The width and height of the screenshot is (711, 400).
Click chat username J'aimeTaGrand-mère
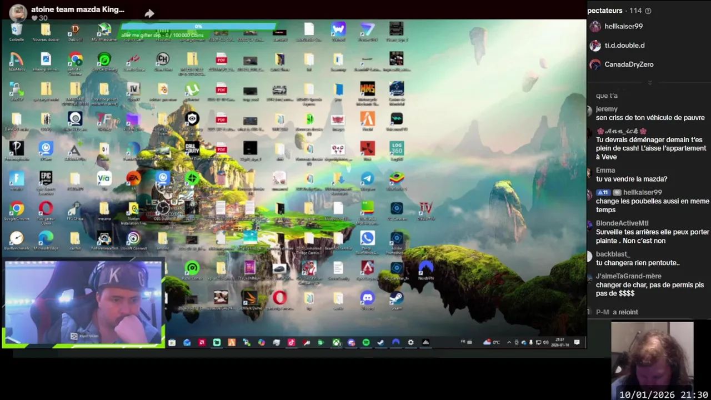(x=629, y=276)
